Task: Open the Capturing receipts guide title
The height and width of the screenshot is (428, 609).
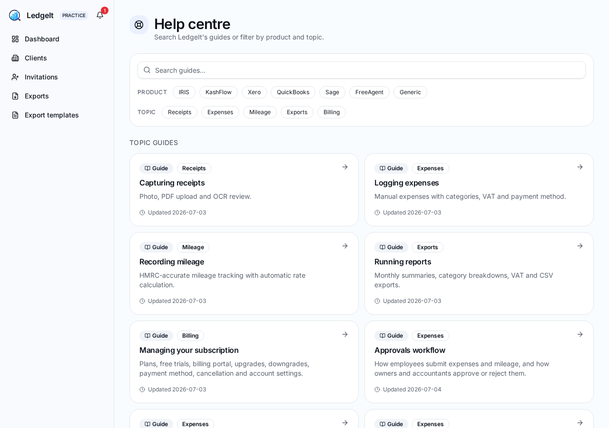Action: 172,183
